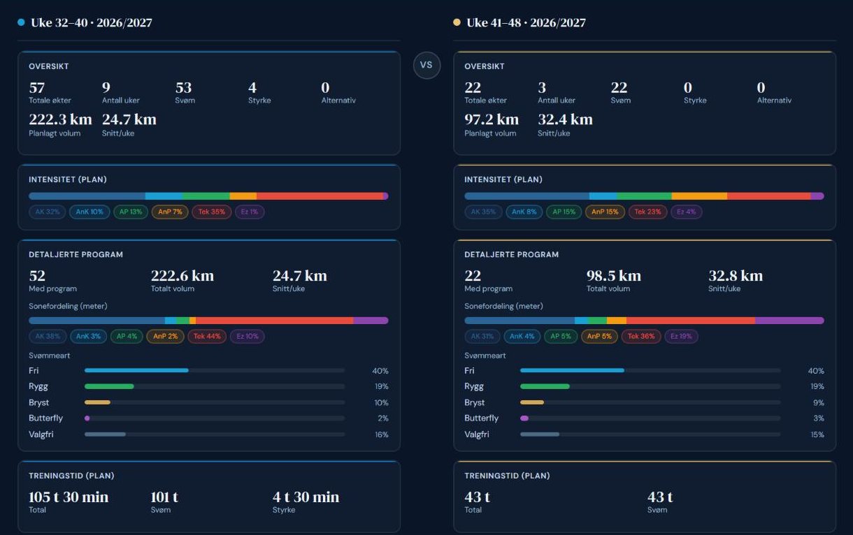Click the Ez 4% intensity chip
This screenshot has height=535, width=853.
click(x=686, y=212)
